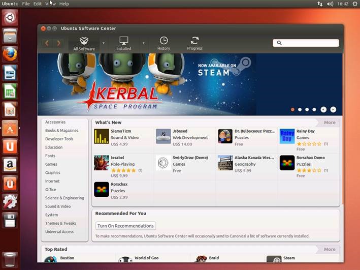Open Ubuntu One Music launcher icon
This screenshot has height=270, width=360.
[x=10, y=183]
